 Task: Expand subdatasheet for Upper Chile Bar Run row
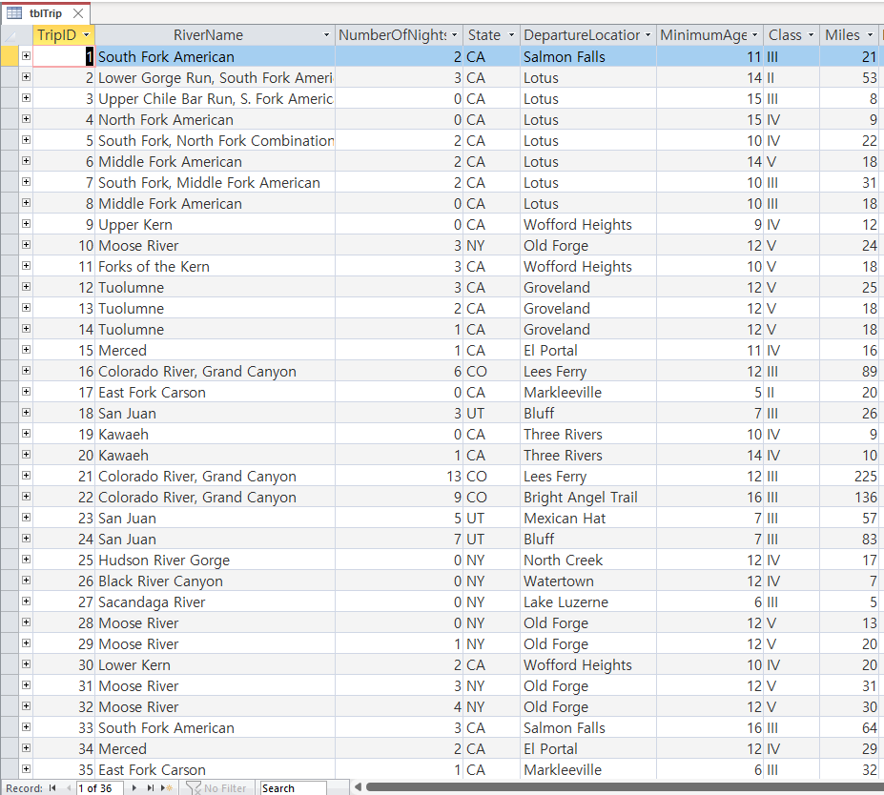pos(26,97)
